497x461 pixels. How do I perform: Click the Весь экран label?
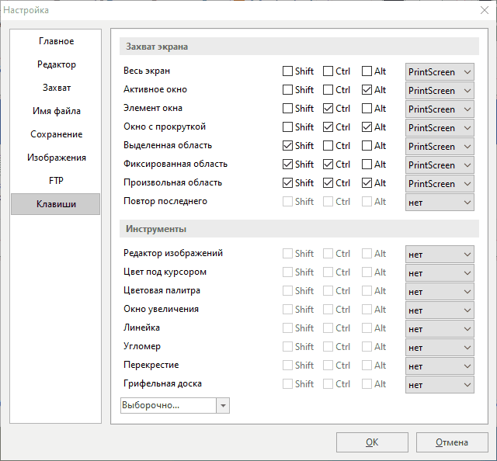[x=147, y=71]
